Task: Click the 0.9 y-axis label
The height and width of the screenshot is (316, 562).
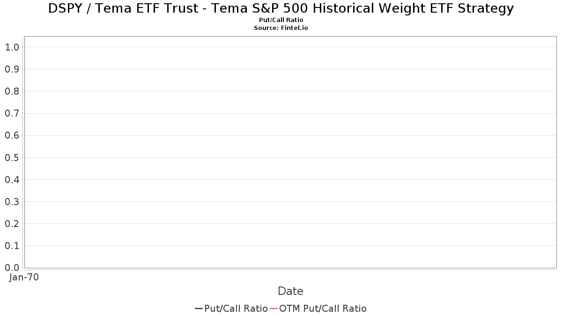Action: pyautogui.click(x=12, y=69)
